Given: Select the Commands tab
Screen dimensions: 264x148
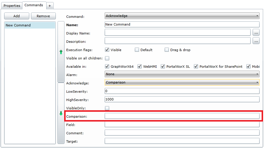Looking at the screenshot, I should click(x=34, y=5).
